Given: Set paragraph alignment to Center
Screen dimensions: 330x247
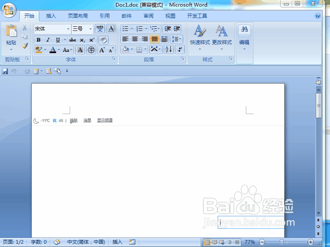Looking at the screenshot, I should 135,39.
